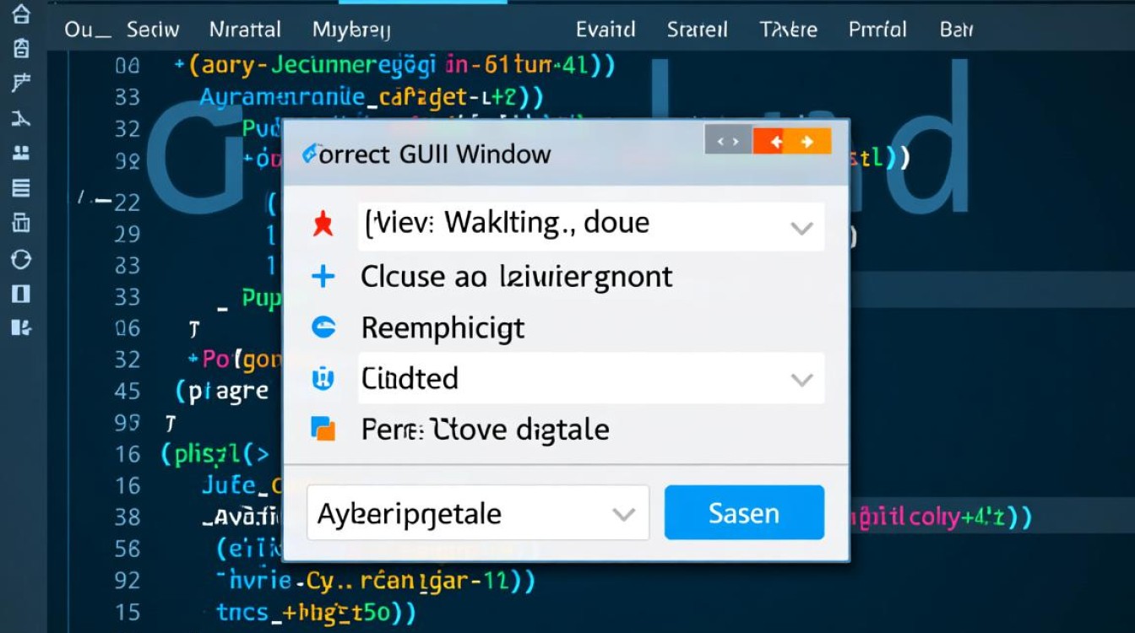
Task: Click the blue icon left of Cindted
Action: click(x=323, y=379)
